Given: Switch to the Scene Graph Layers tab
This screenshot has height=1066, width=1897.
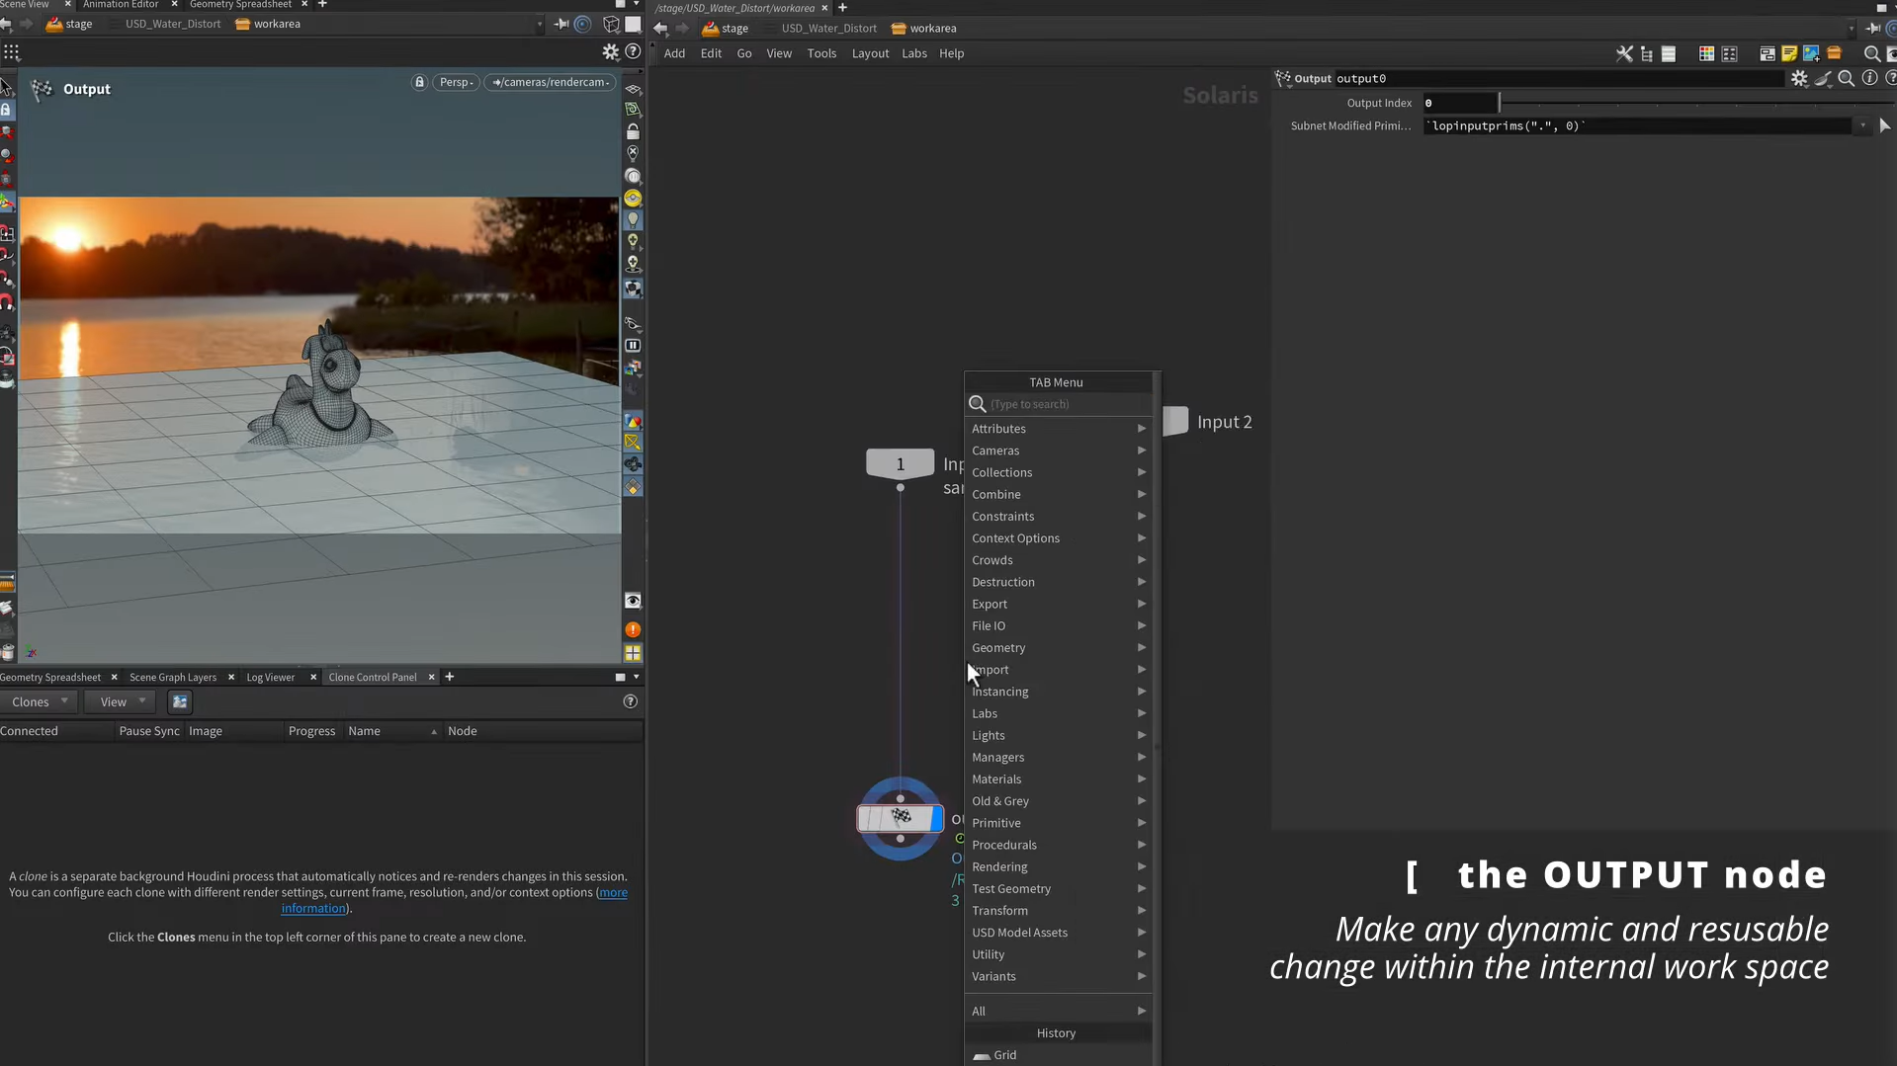Looking at the screenshot, I should click(173, 677).
